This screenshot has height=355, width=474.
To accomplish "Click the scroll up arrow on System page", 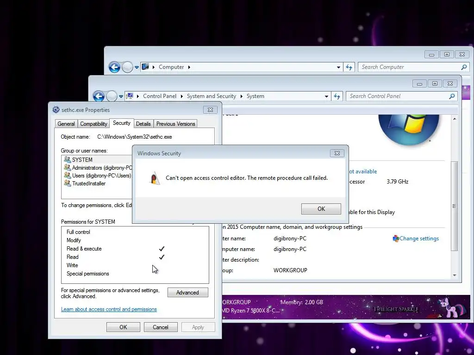I will [x=455, y=119].
